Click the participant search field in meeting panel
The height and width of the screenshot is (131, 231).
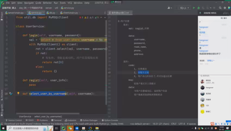214,76
